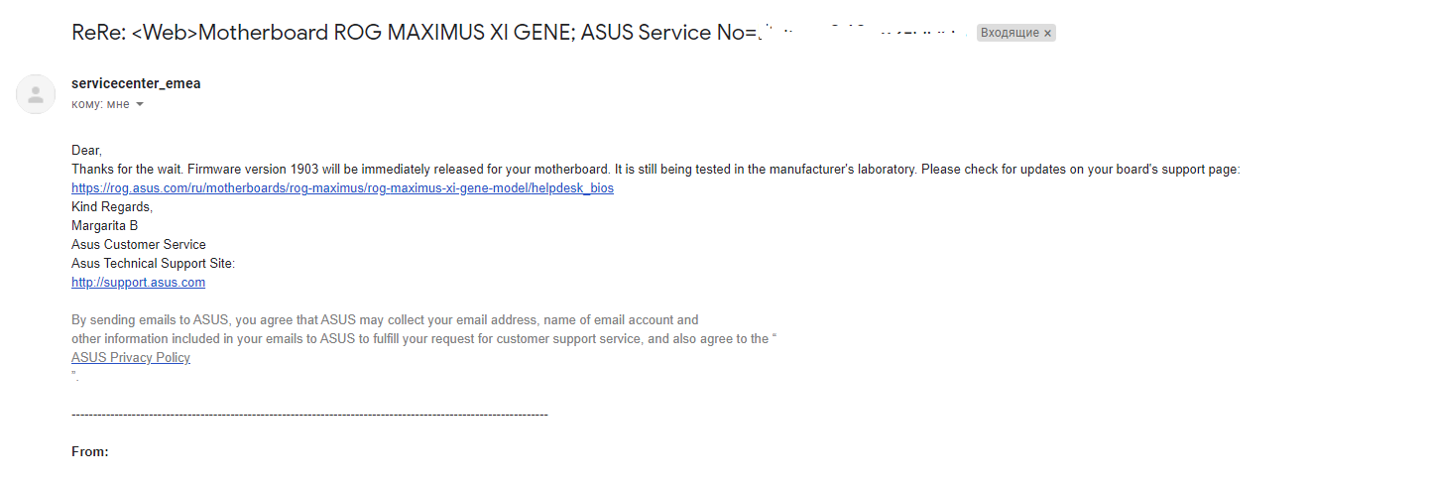Click the word Motherboard in the subject
The height and width of the screenshot is (482, 1431).
tap(264, 33)
